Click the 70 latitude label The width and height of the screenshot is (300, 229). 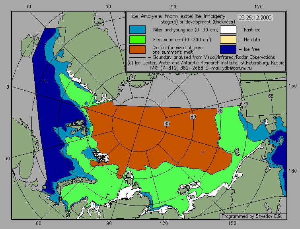coord(245,104)
